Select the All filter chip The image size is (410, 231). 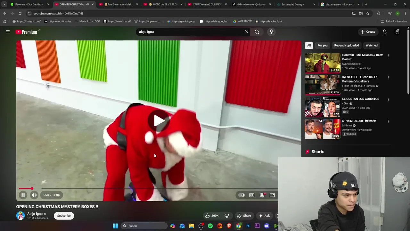(309, 45)
